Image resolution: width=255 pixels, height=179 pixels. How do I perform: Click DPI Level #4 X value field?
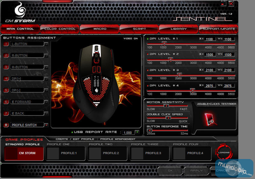pyautogui.click(x=210, y=86)
